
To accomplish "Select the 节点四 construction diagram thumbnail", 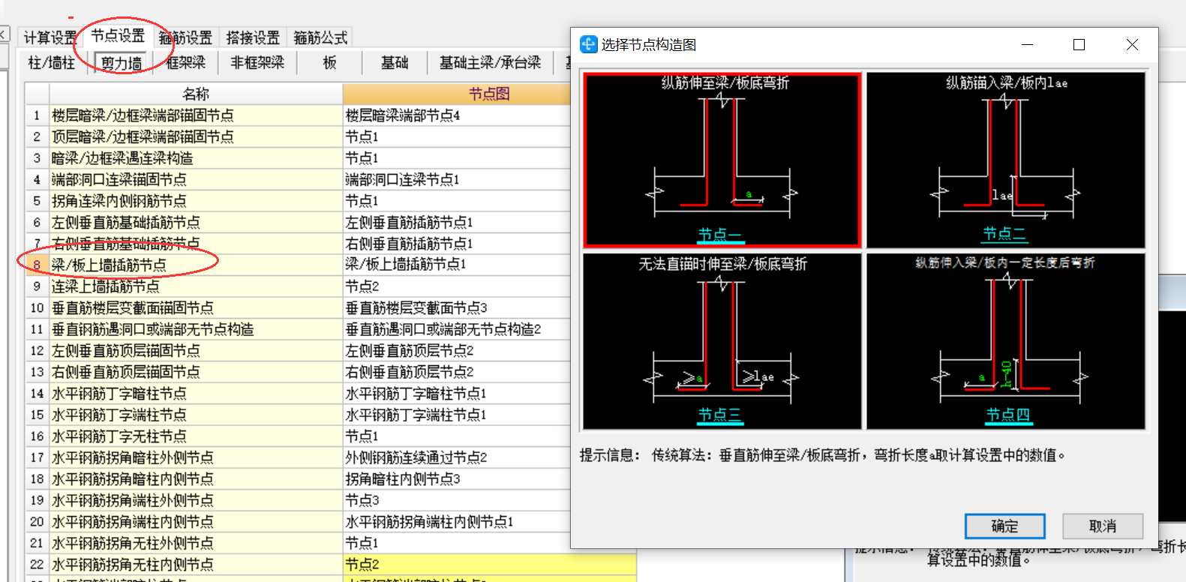I will click(x=1006, y=341).
